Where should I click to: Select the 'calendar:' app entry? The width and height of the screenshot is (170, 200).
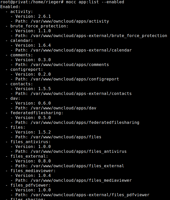(x=22, y=41)
